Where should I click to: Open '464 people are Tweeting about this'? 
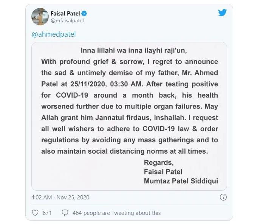click(x=116, y=213)
